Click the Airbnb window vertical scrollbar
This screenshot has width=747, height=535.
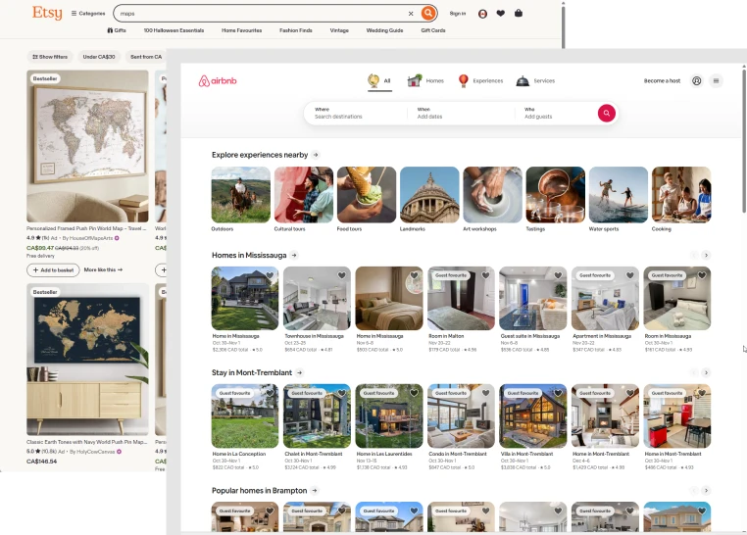[x=744, y=140]
